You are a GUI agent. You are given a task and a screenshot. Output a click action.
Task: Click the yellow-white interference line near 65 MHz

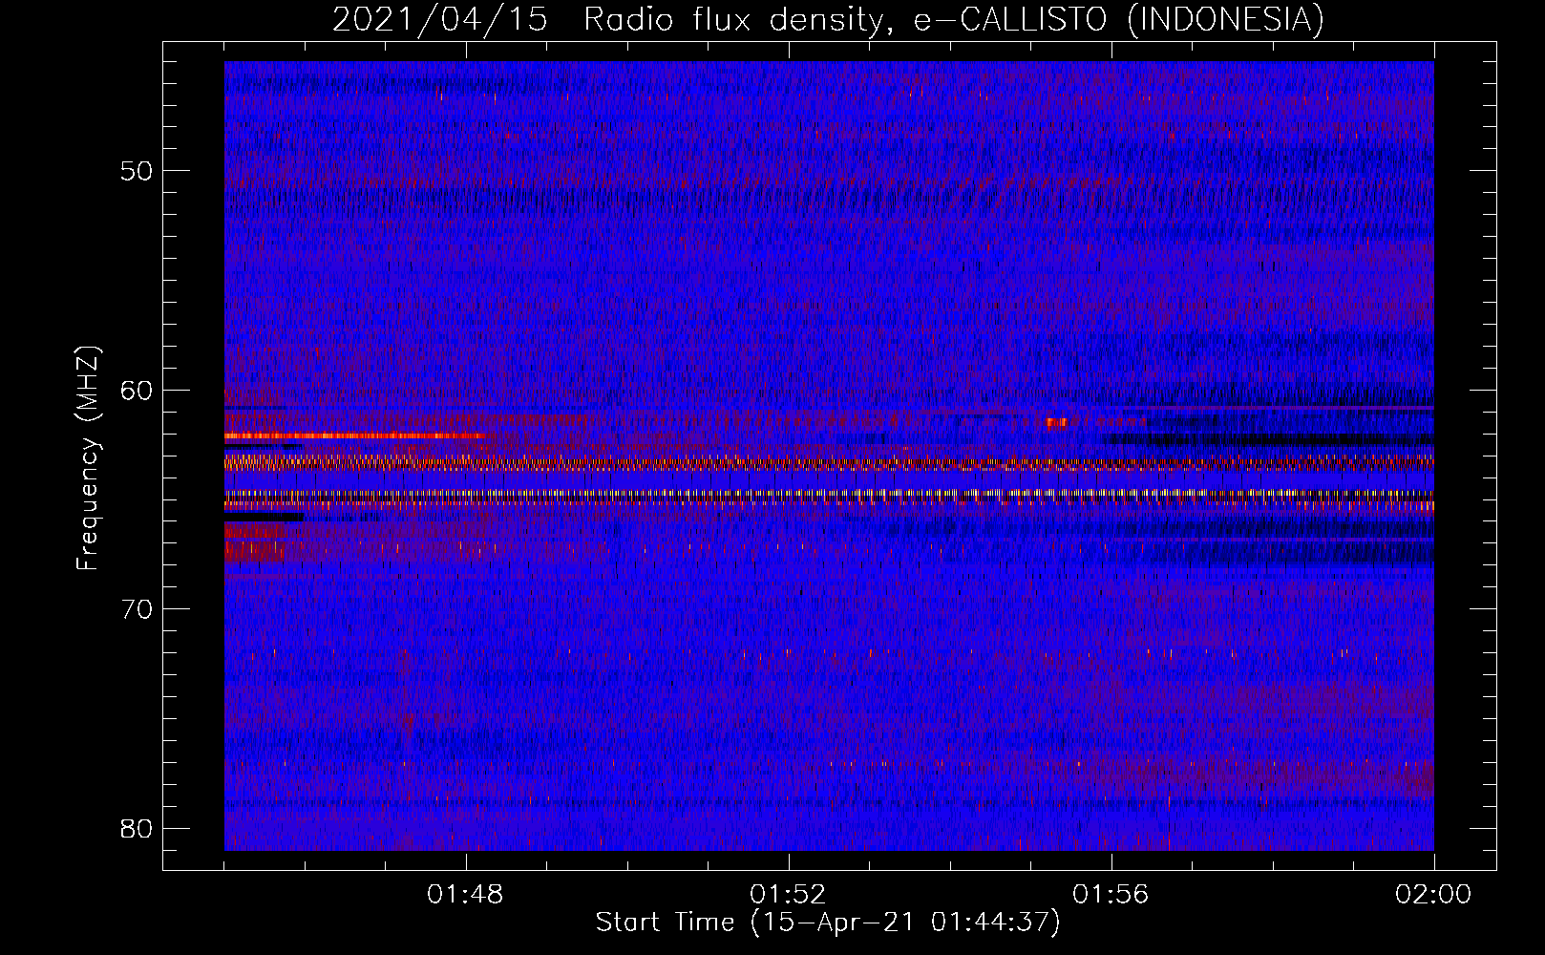(x=829, y=494)
